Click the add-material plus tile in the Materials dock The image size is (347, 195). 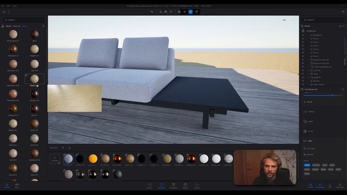click(55, 159)
